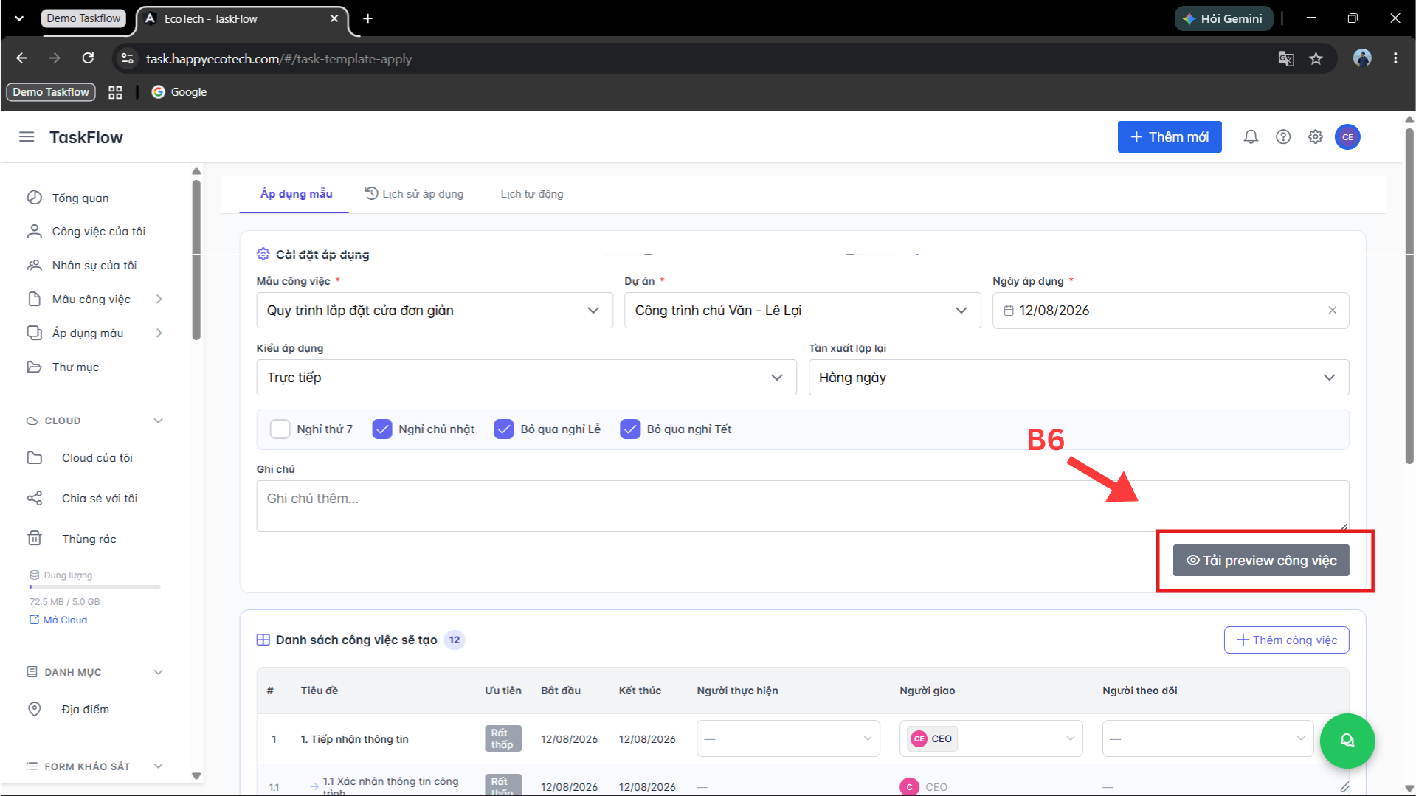This screenshot has height=796, width=1416.
Task: Click Tải preview công việc button
Action: click(x=1261, y=561)
